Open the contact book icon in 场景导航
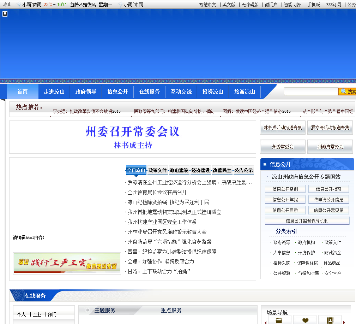 coord(330,320)
